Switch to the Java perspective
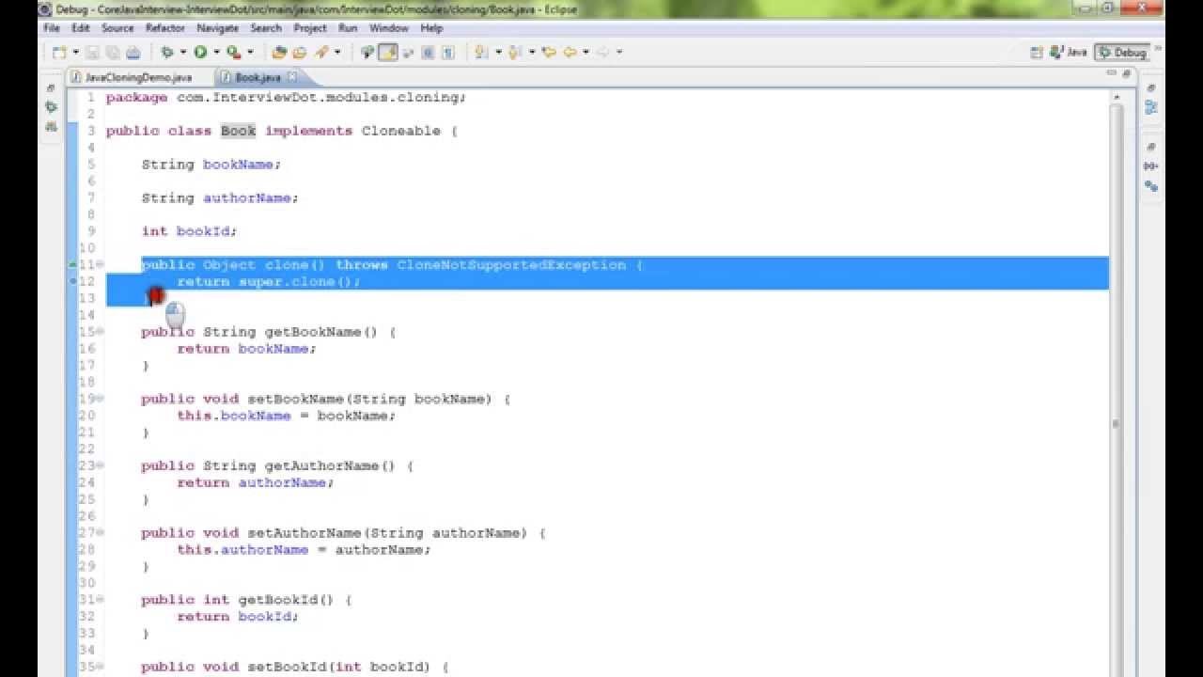Image resolution: width=1203 pixels, height=677 pixels. (x=1070, y=53)
